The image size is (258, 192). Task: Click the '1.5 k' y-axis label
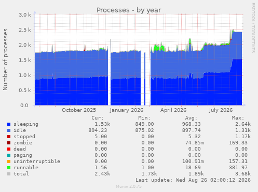pos(25,60)
